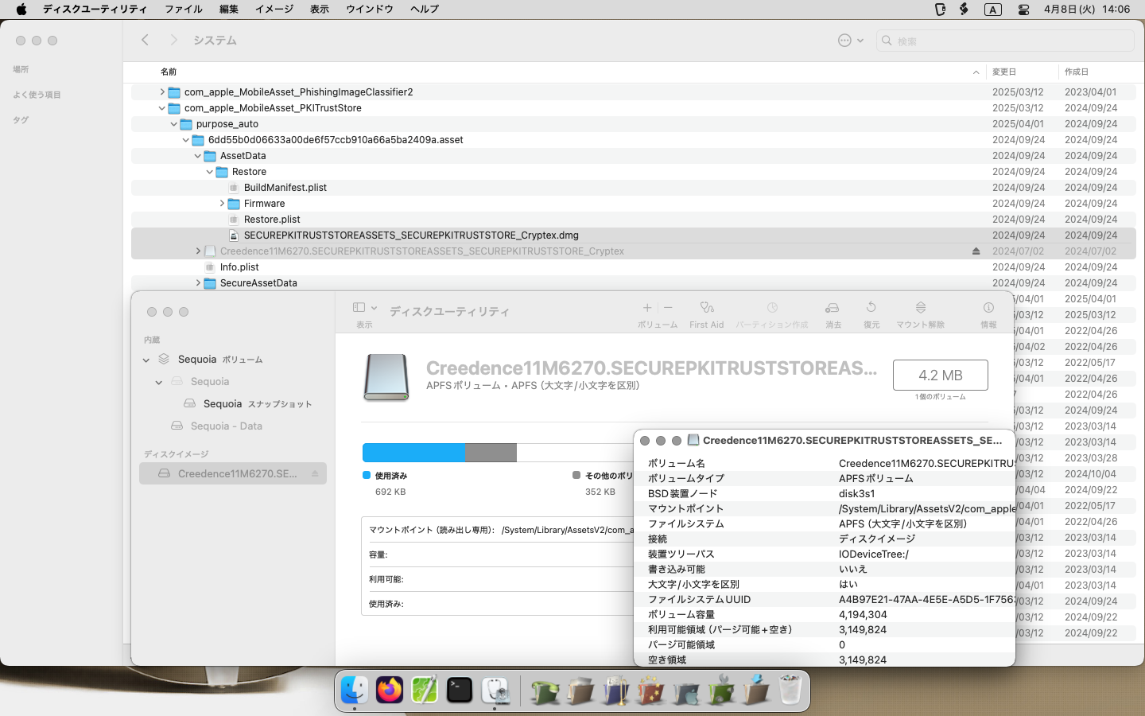
Task: Click the back navigation button
Action: (x=145, y=40)
